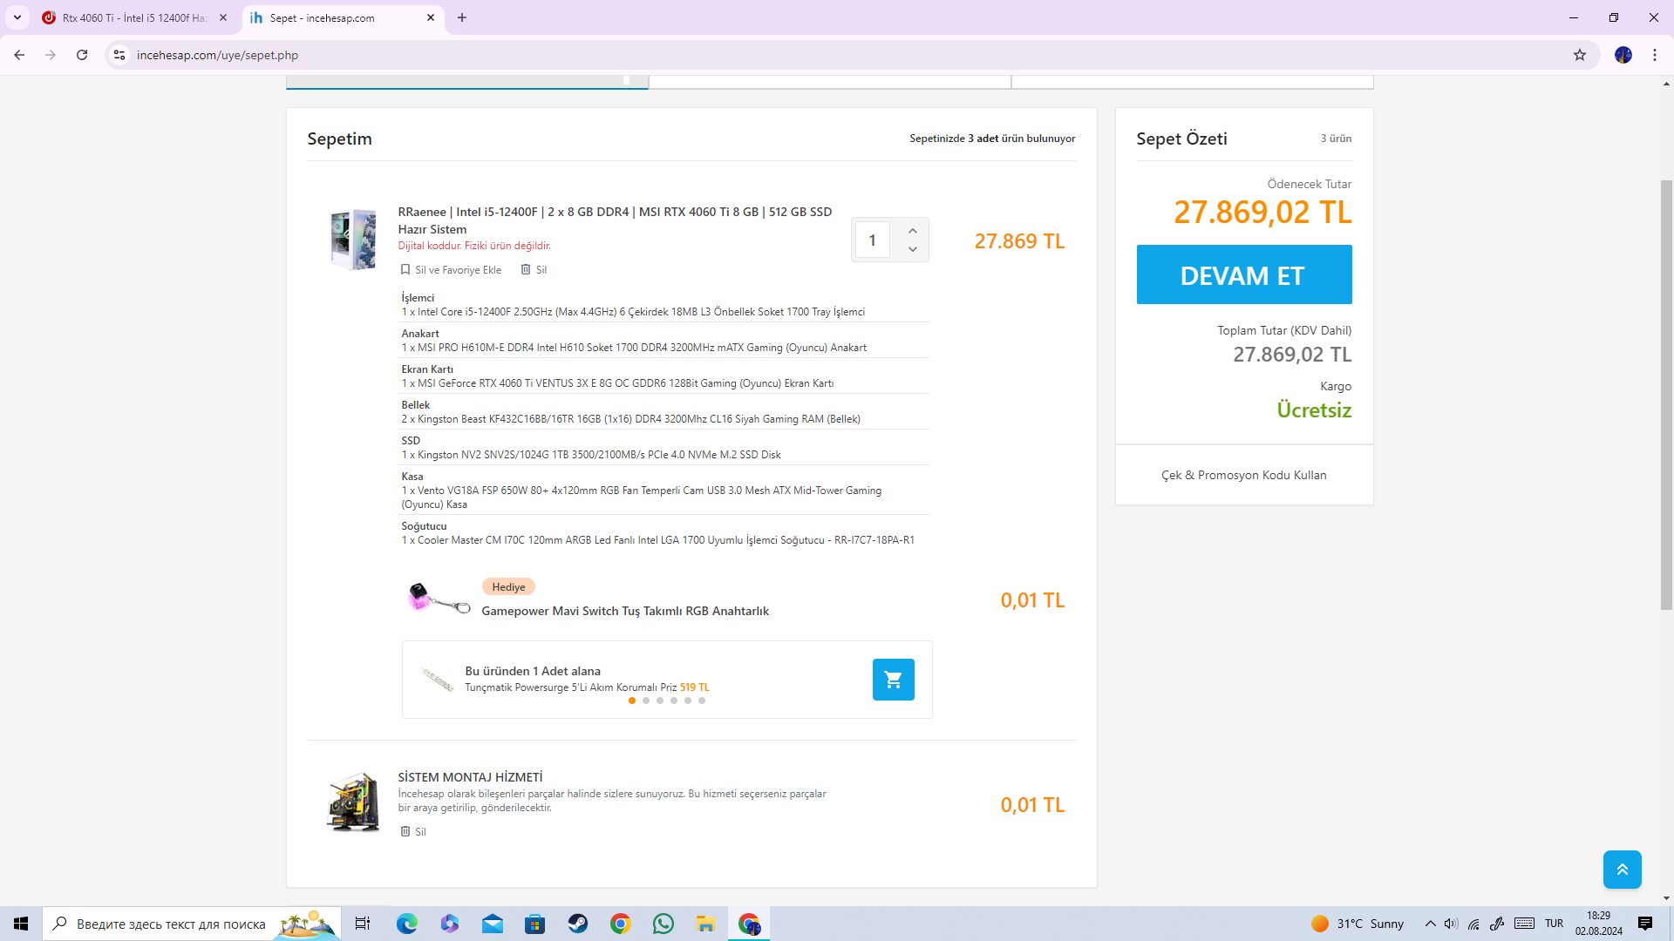The image size is (1674, 941).
Task: Click Çek & Promosyon Kodu Kullan link
Action: (1243, 475)
